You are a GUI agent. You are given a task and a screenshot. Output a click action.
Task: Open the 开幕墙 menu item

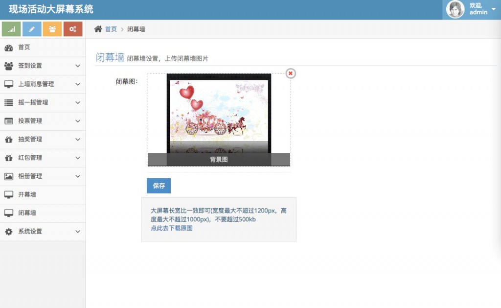point(43,195)
